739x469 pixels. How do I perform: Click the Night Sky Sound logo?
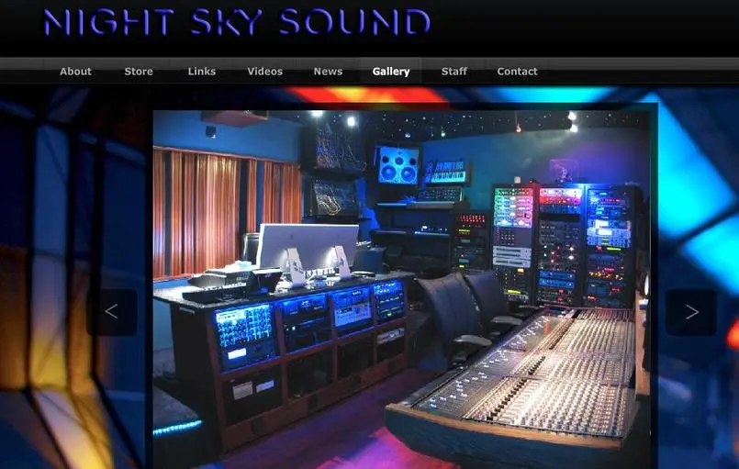pyautogui.click(x=237, y=22)
